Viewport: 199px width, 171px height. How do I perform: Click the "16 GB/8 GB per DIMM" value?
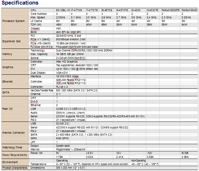click(x=70, y=54)
